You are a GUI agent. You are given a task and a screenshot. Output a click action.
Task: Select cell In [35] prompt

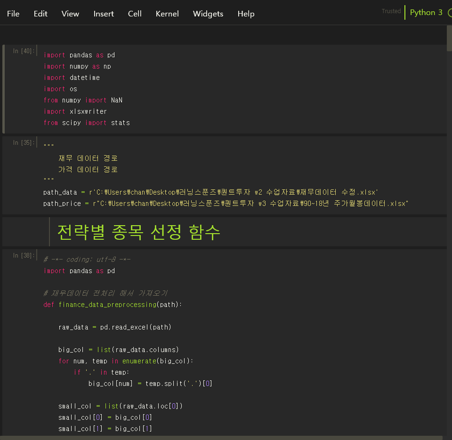[x=24, y=142]
